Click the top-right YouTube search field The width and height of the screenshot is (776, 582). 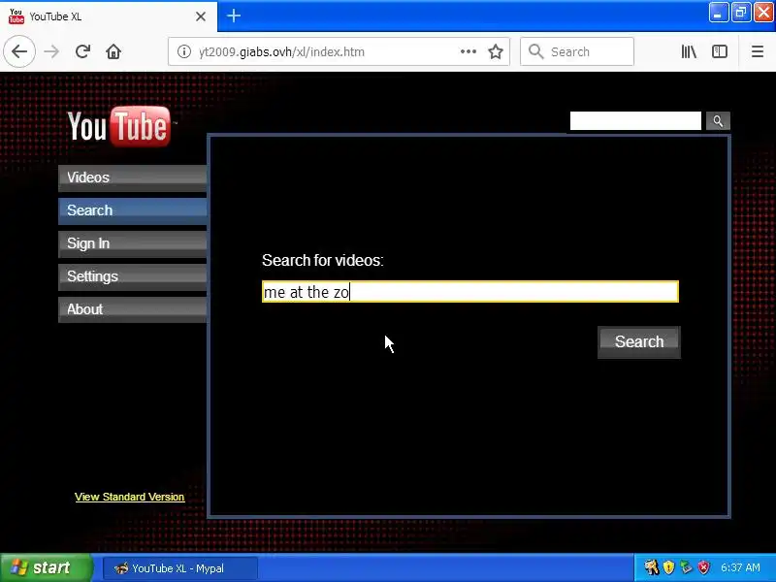tap(635, 120)
